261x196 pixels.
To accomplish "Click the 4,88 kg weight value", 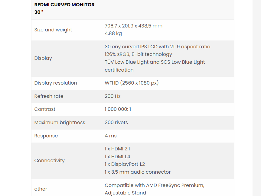I will (113, 34).
